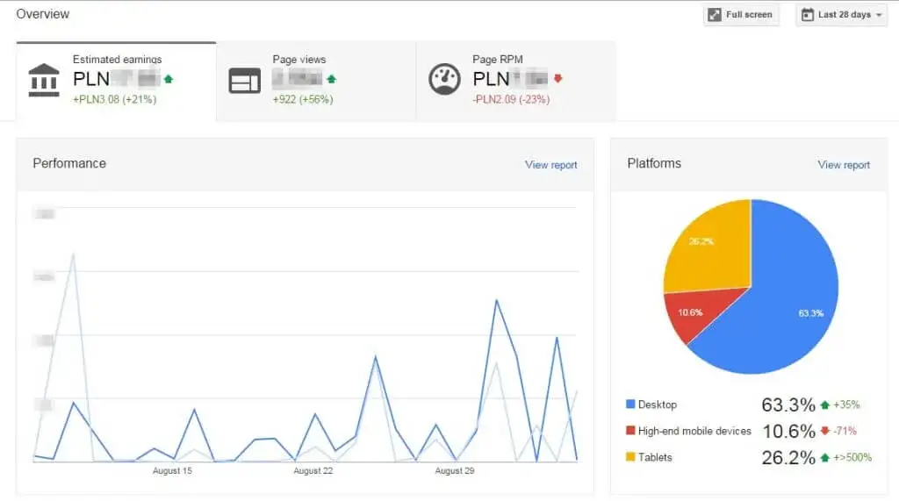899x501 pixels.
Task: Click the Page RPM gauge icon
Action: point(445,80)
